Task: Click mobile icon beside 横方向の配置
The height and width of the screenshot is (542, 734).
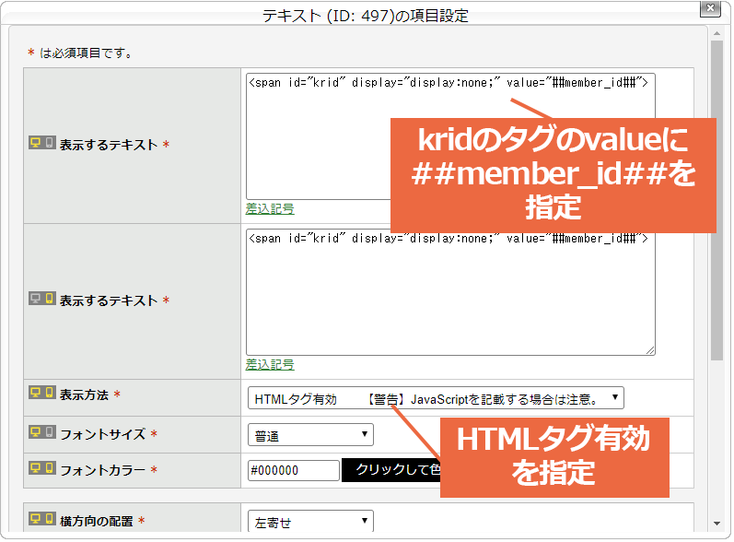Action: point(49,519)
